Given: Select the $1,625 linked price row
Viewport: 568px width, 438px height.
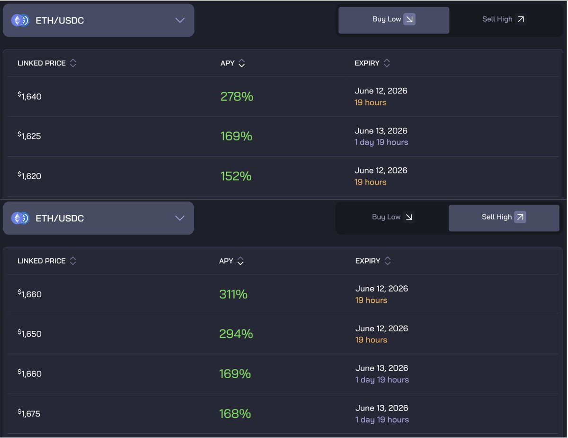Looking at the screenshot, I should (x=283, y=137).
